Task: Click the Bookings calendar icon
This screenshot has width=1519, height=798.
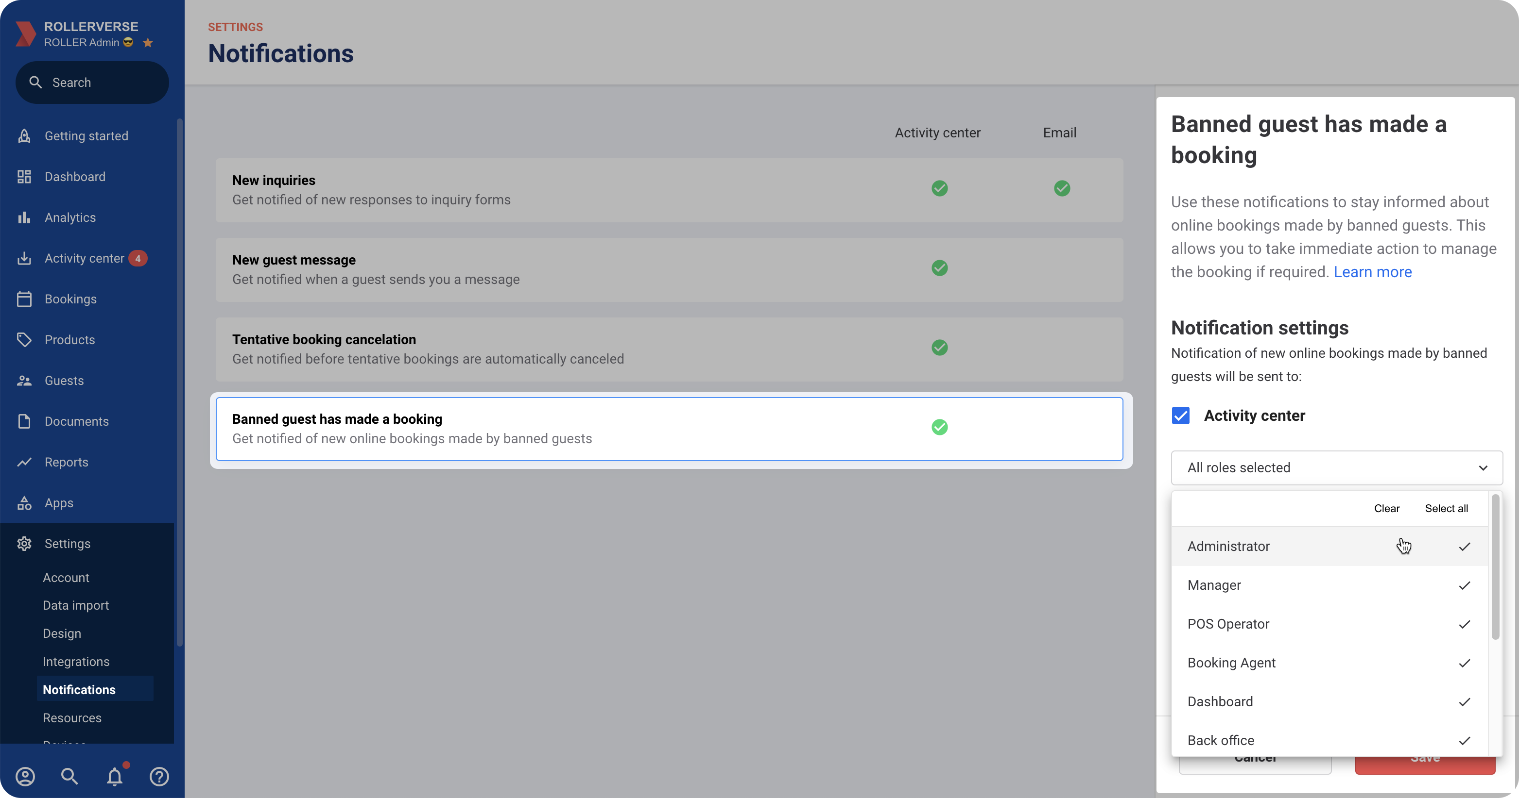Action: point(24,299)
